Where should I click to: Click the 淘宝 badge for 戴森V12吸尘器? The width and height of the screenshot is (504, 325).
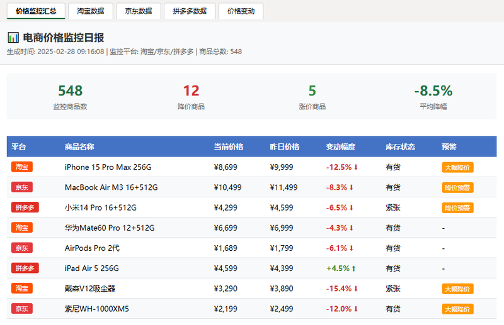[x=22, y=288]
